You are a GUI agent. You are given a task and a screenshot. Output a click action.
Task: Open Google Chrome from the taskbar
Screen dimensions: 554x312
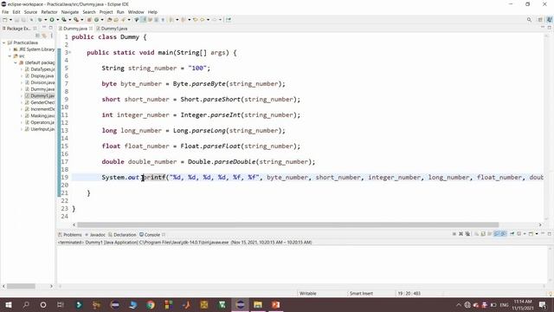click(x=151, y=304)
